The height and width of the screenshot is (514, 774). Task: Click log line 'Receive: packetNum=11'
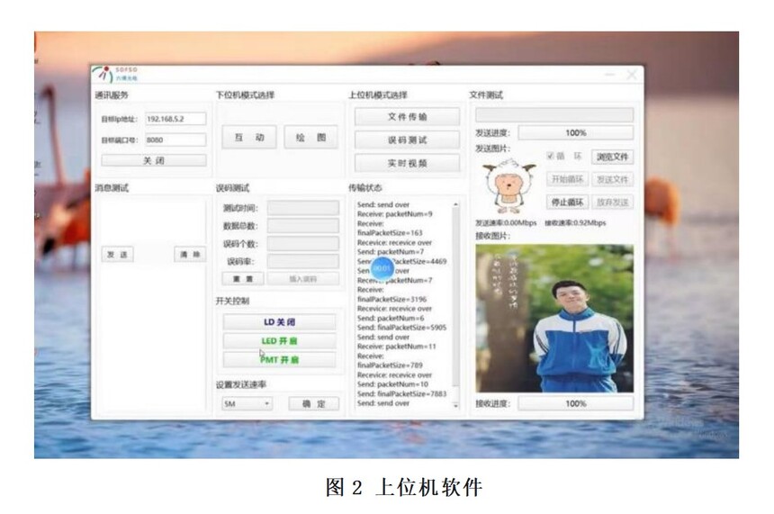[x=396, y=347]
